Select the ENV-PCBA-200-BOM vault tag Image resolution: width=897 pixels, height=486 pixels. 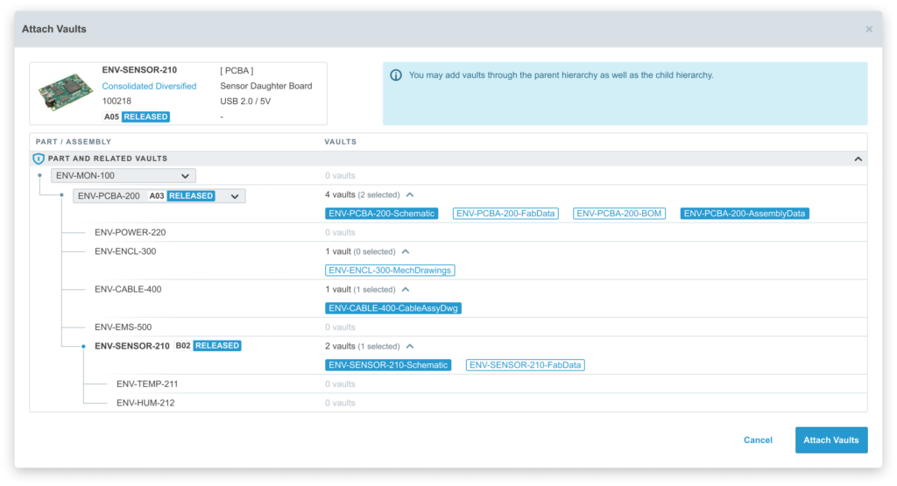pos(620,214)
